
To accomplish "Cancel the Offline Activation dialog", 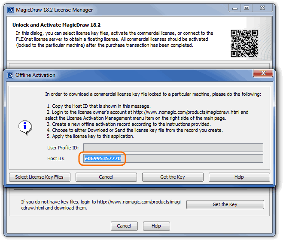I will click(x=106, y=177).
